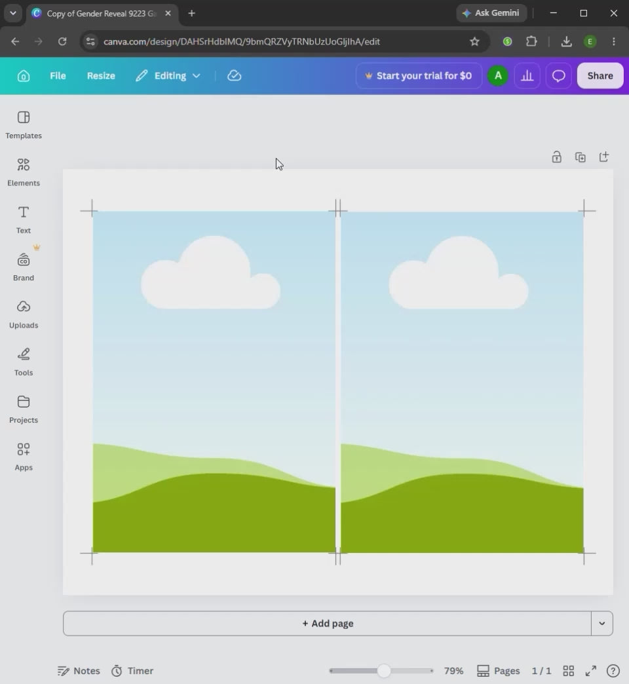This screenshot has width=629, height=684.
Task: Toggle the Timer
Action: [x=132, y=671]
